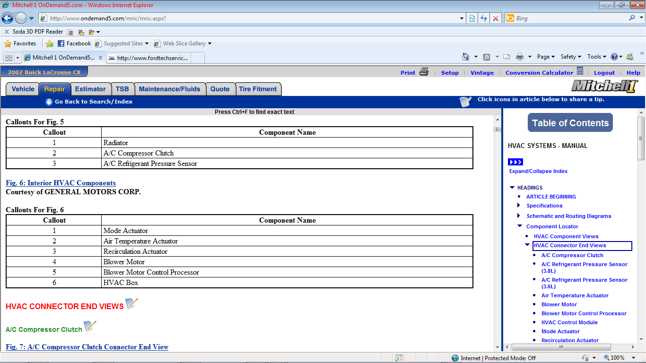The width and height of the screenshot is (646, 363).
Task: Click the Compatibility View icon in address bar
Action: tap(472, 18)
